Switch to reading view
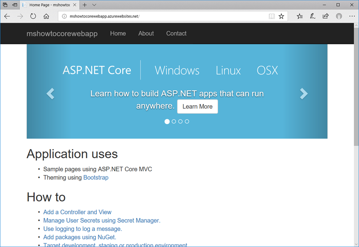The width and height of the screenshot is (359, 247). click(272, 16)
